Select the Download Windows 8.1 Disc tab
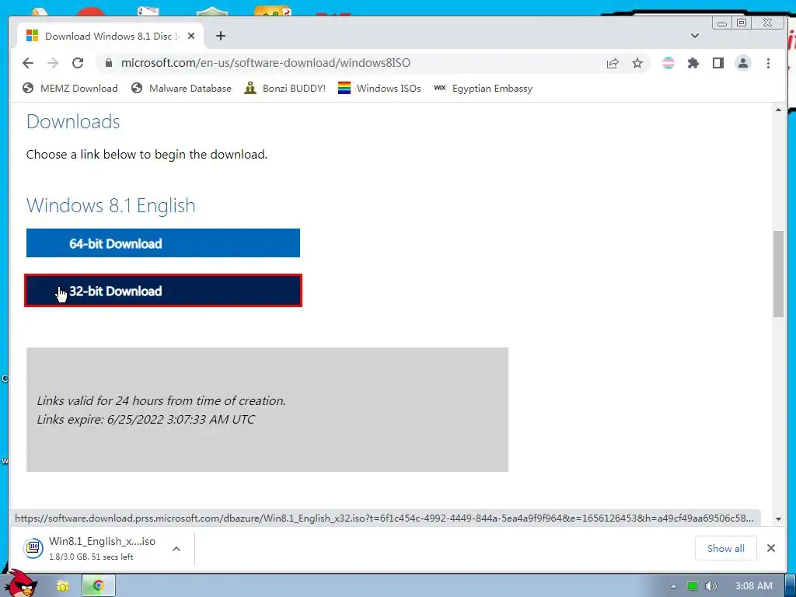The width and height of the screenshot is (796, 597). point(110,36)
